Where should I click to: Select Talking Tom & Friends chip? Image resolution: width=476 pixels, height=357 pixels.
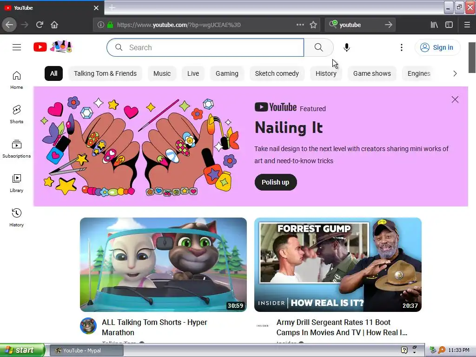[106, 73]
